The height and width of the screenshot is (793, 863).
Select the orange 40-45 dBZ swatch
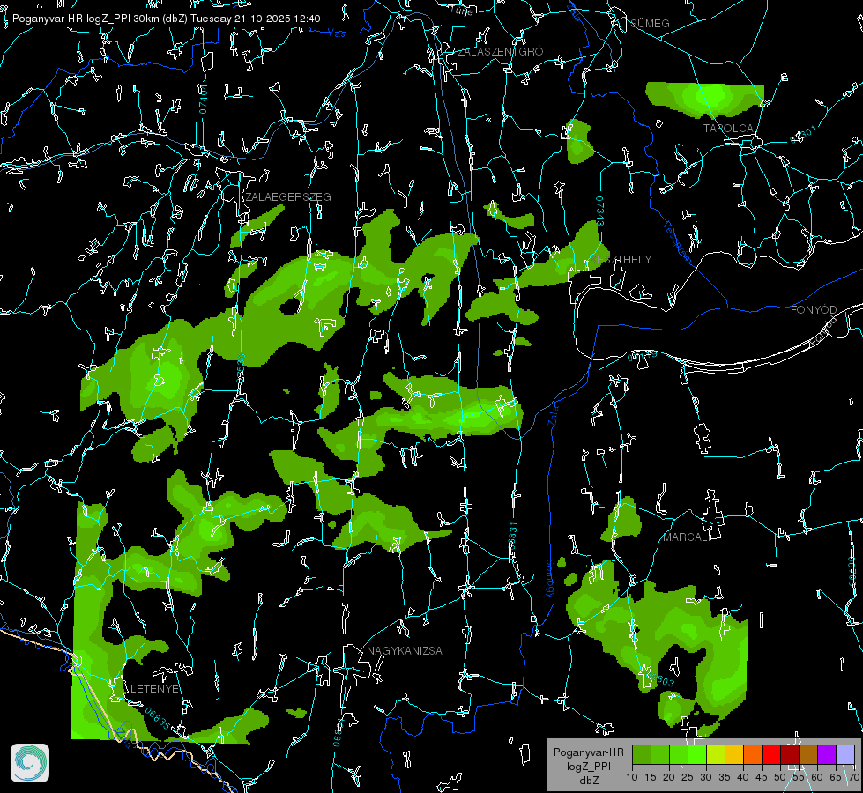[x=753, y=754]
